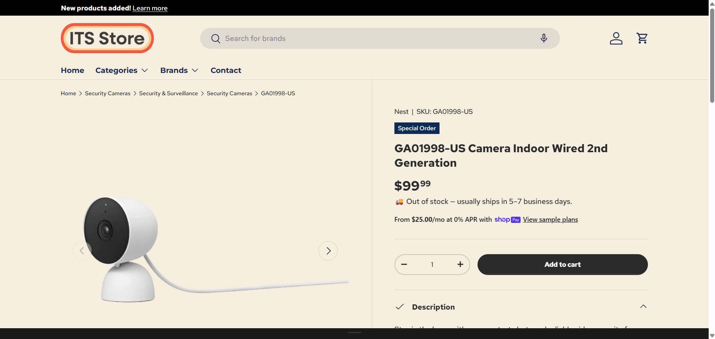Viewport: 715px width, 339px height.
Task: Click the page vertical scrollbar thumb
Action: click(x=712, y=56)
